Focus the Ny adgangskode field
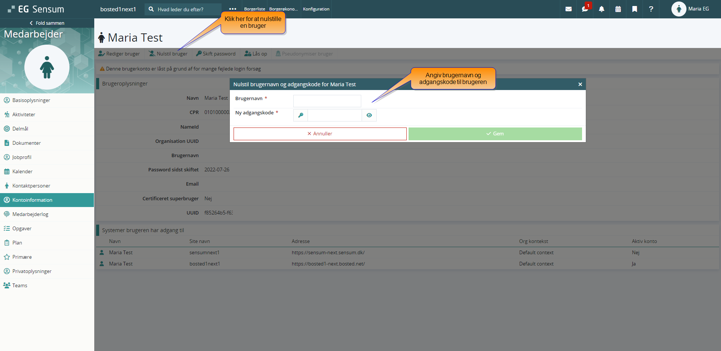This screenshot has width=721, height=351. pos(335,115)
